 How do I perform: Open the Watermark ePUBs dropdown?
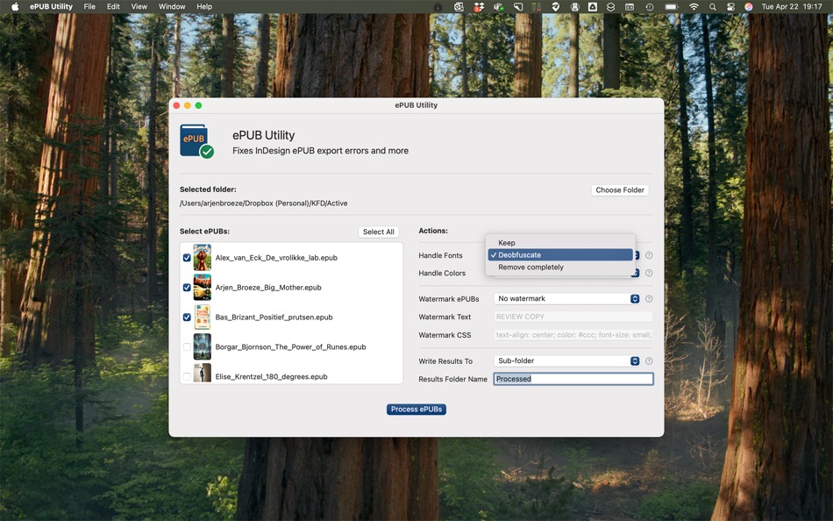[x=566, y=299]
